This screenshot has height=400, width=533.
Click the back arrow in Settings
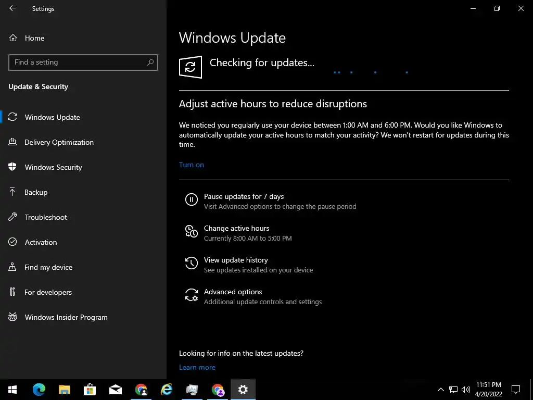point(12,8)
